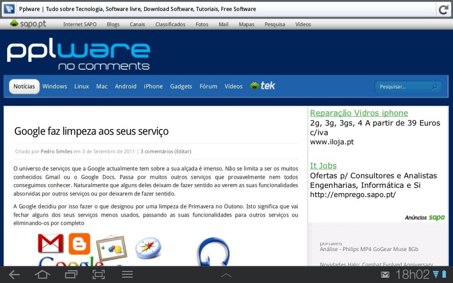Screen dimensions: 453x283
Task: Open the Mac section
Action: coord(102,86)
